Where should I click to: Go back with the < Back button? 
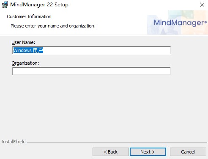tap(111, 152)
